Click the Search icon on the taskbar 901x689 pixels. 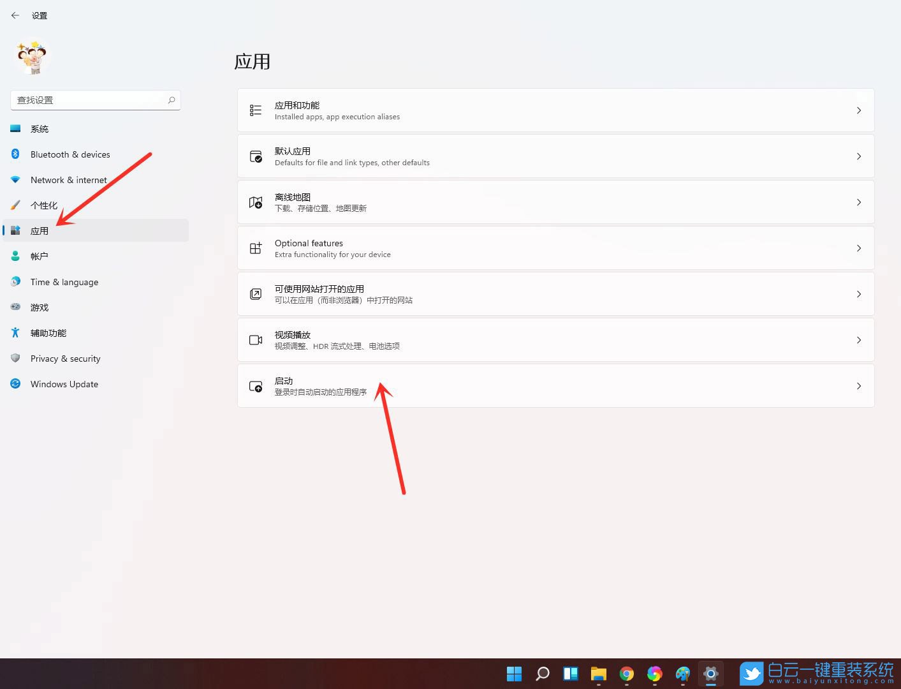click(541, 674)
